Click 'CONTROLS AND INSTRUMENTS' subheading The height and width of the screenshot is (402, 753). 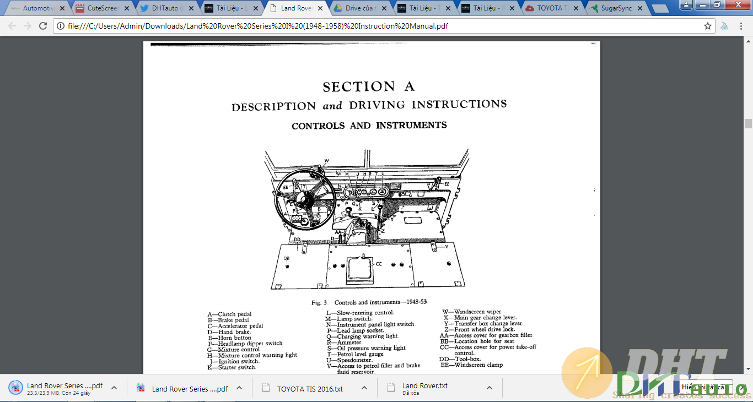[369, 126]
